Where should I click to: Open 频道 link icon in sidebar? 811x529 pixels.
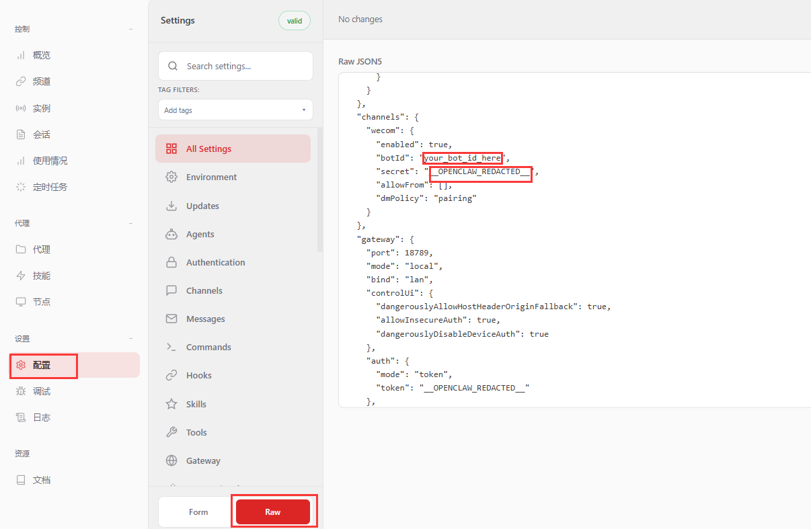pos(21,81)
